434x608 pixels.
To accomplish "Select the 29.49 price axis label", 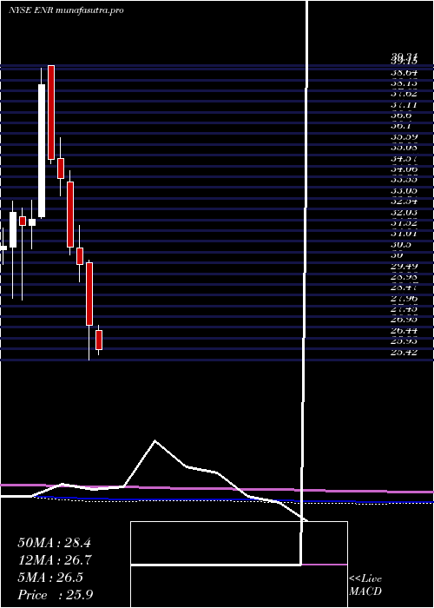I will [404, 266].
